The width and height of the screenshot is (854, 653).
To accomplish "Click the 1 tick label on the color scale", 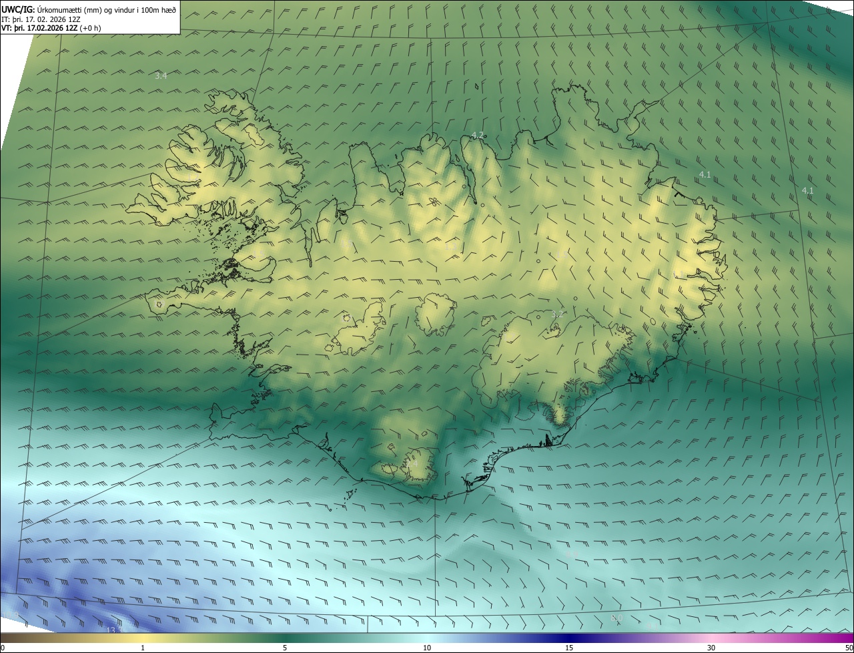I will click(x=143, y=648).
